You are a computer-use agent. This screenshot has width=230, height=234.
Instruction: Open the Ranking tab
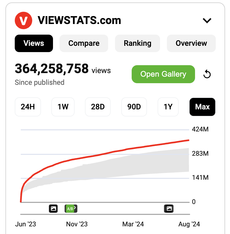click(x=137, y=43)
